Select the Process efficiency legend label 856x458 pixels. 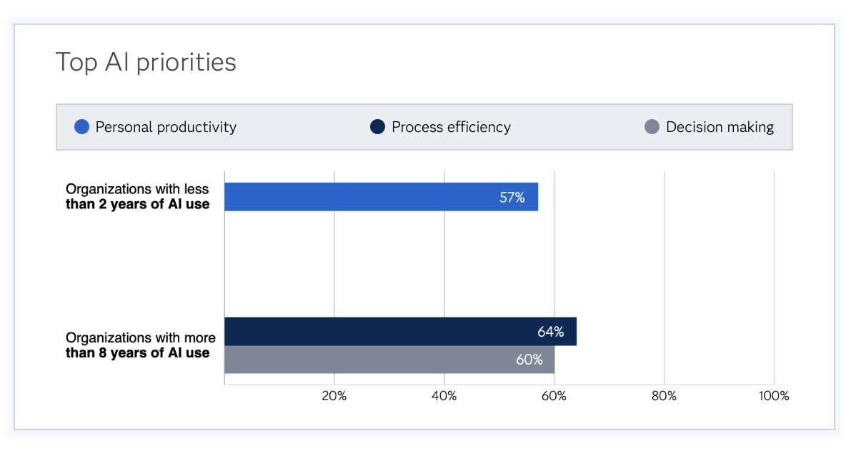coord(451,128)
